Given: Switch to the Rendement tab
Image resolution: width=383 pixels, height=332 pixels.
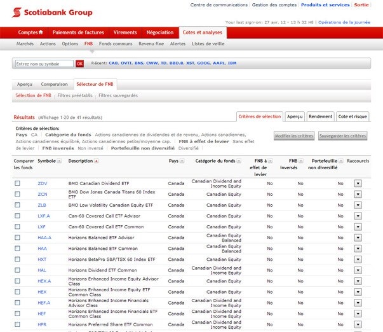Looking at the screenshot, I should coord(320,116).
